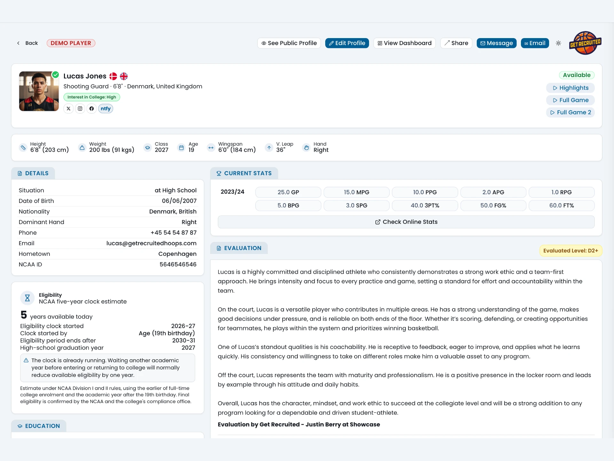Click the United Kingdom flag icon
Viewport: 614px width, 461px height.
pos(124,76)
